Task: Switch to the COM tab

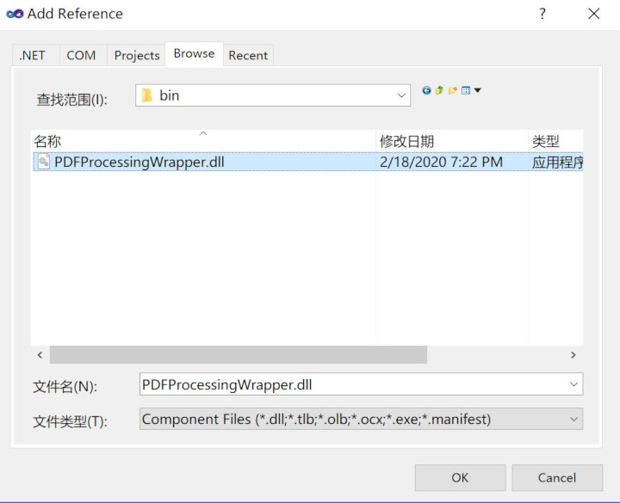Action: pos(81,55)
